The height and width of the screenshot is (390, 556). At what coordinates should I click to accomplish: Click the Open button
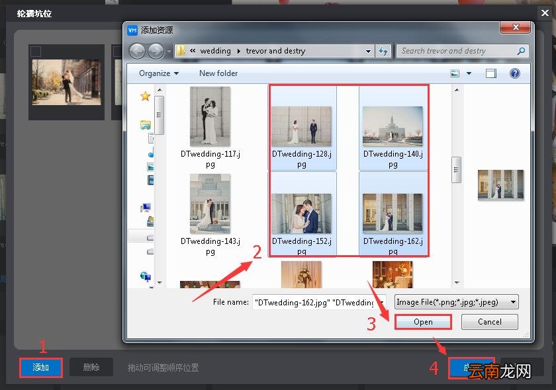423,322
